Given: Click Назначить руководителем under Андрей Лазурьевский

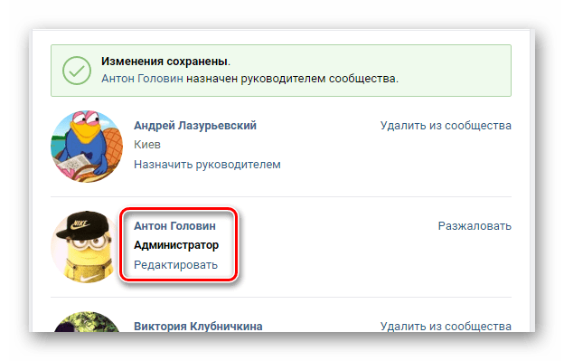Looking at the screenshot, I should [207, 165].
